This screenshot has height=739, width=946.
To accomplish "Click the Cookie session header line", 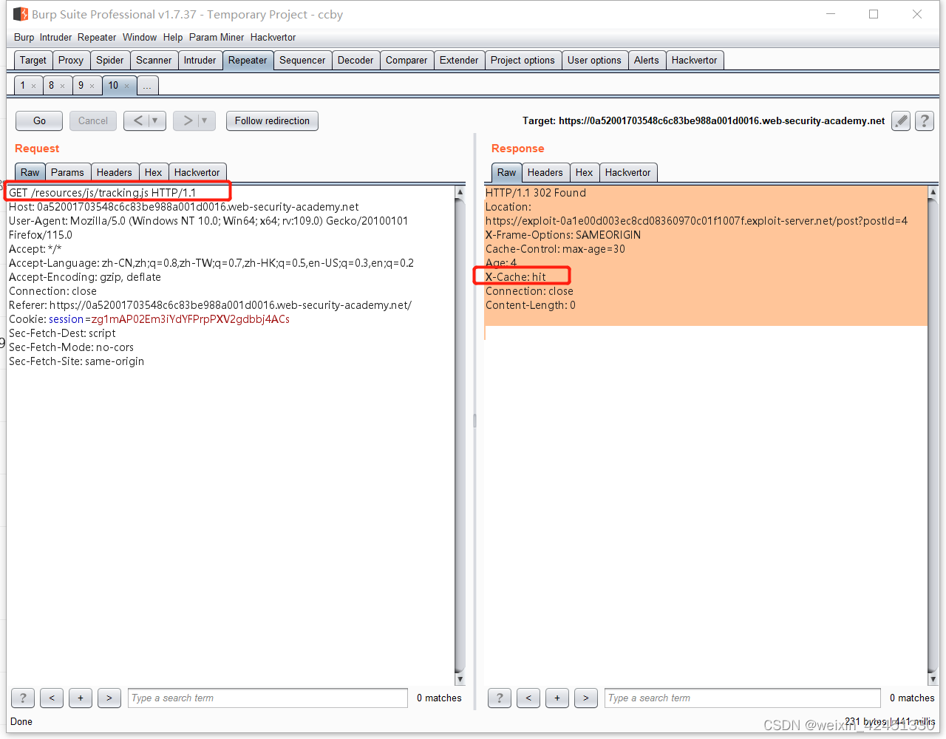I will (149, 319).
